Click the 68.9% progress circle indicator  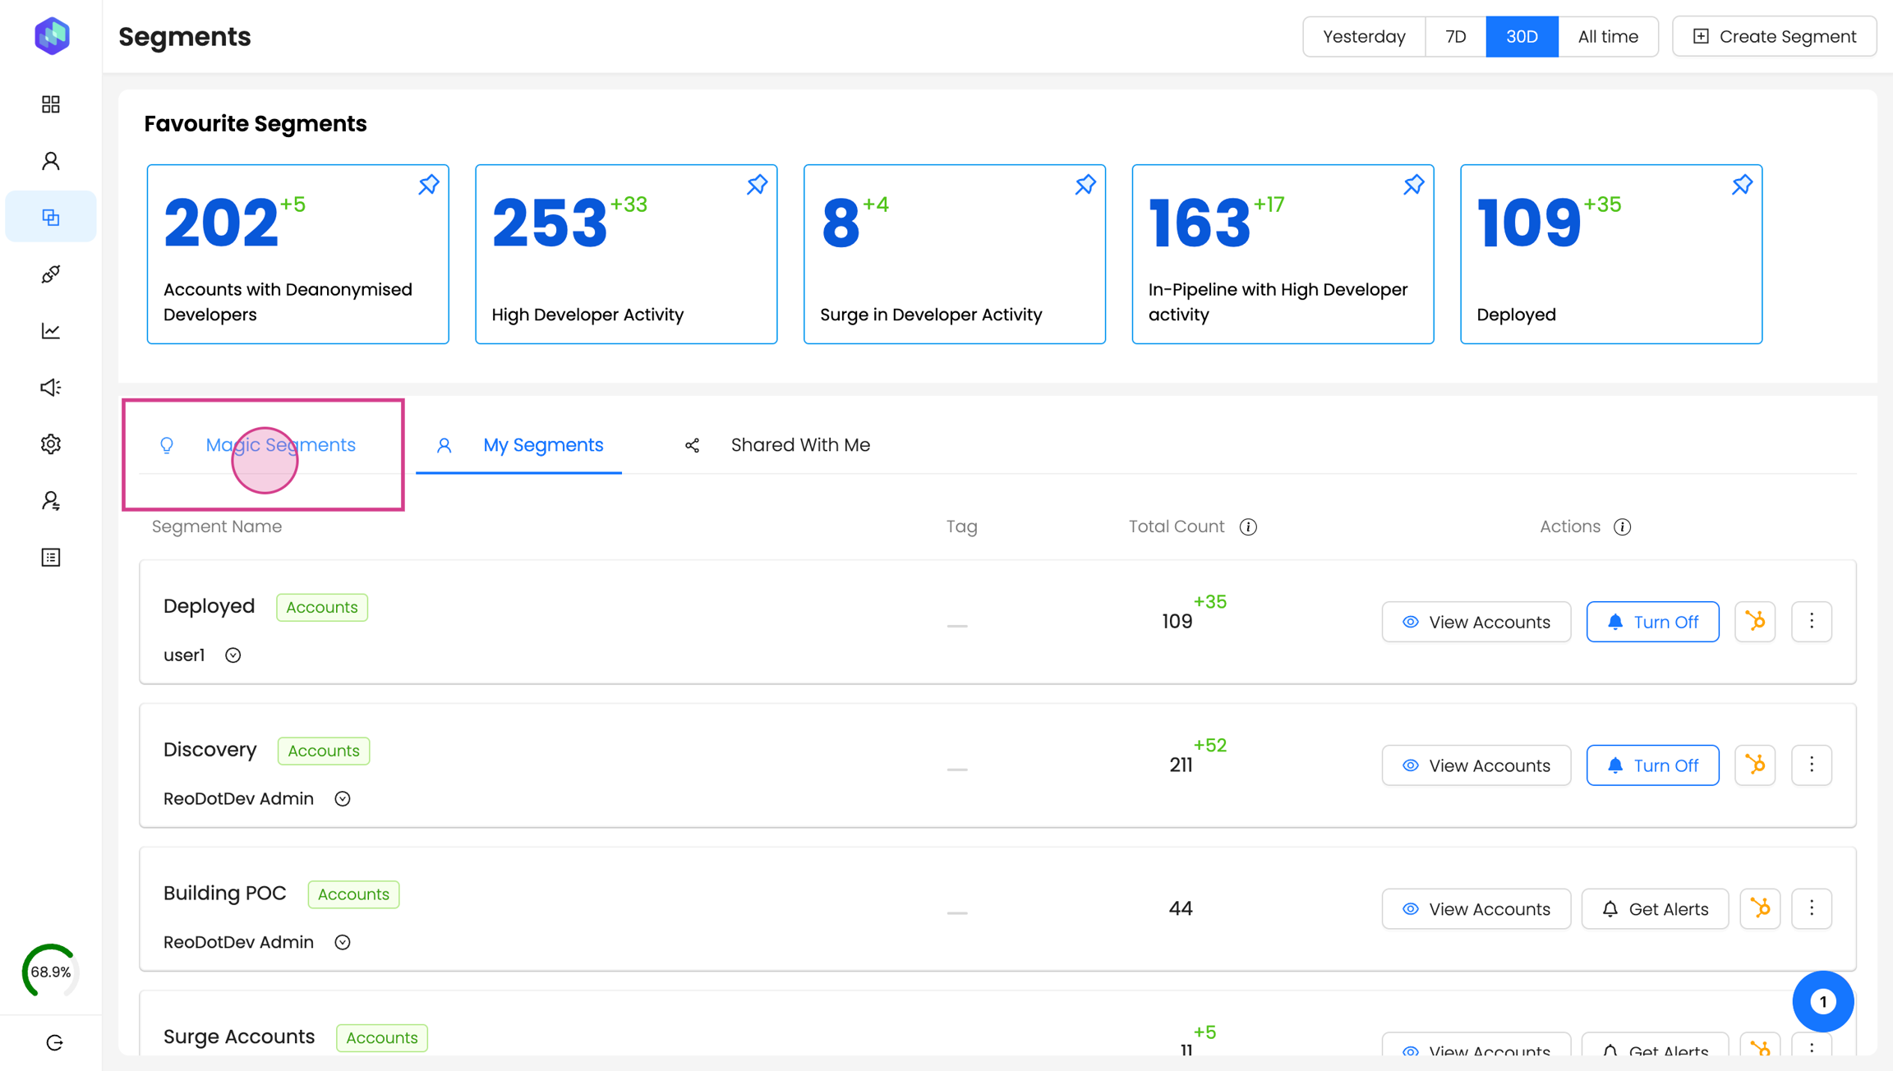[51, 972]
